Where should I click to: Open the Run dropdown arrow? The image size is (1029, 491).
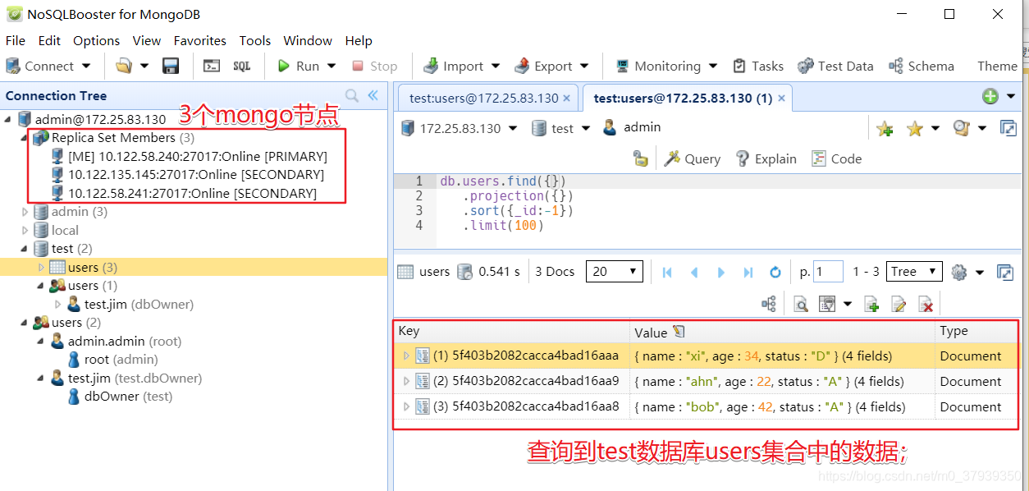coord(332,66)
